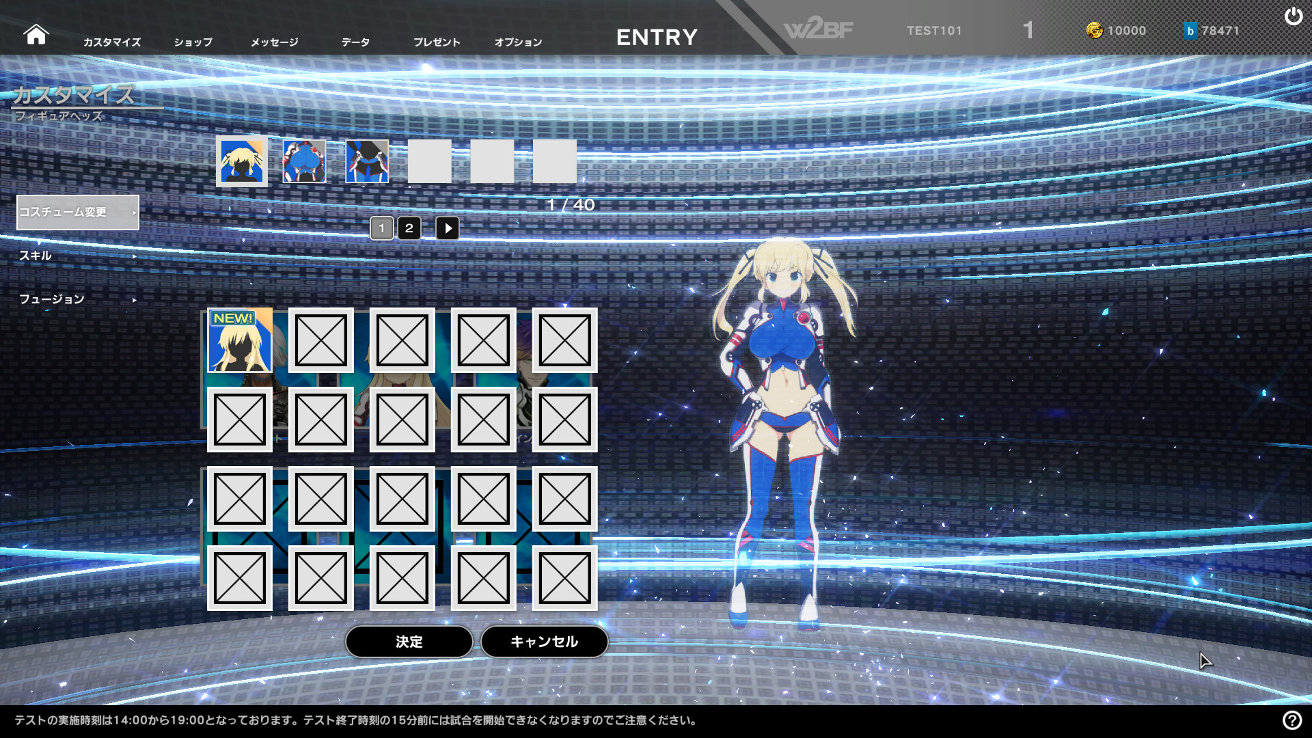Select the blonde character face thumbnail
1312x738 pixels.
(x=242, y=161)
